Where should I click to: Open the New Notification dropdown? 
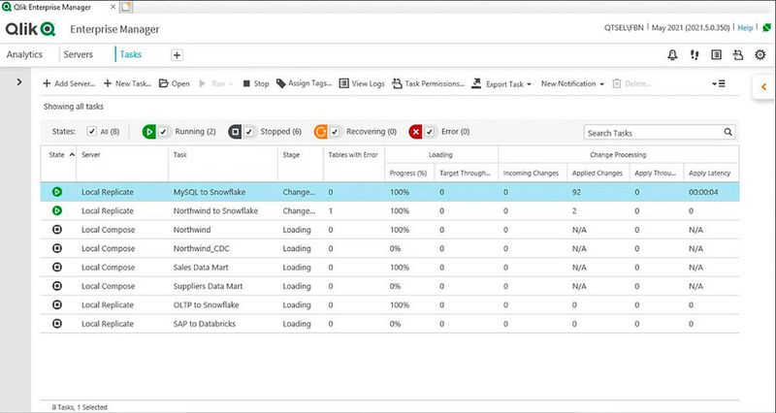pos(572,83)
